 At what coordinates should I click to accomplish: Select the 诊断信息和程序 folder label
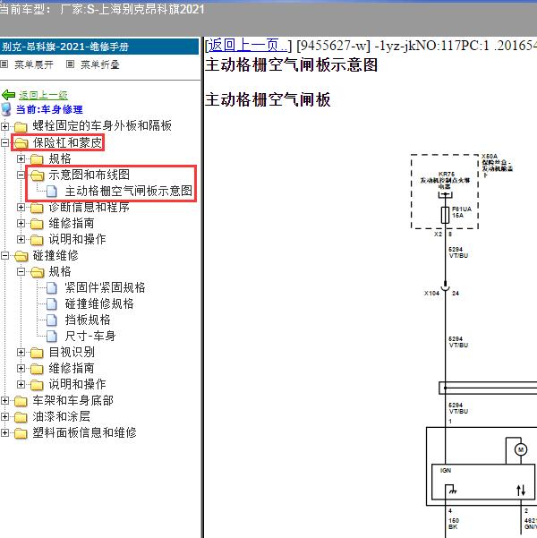point(89,207)
